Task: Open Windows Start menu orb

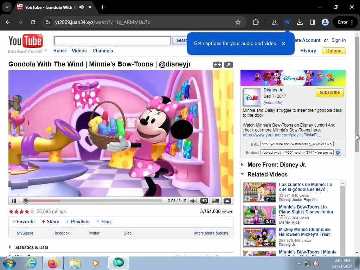Action: [x=9, y=263]
